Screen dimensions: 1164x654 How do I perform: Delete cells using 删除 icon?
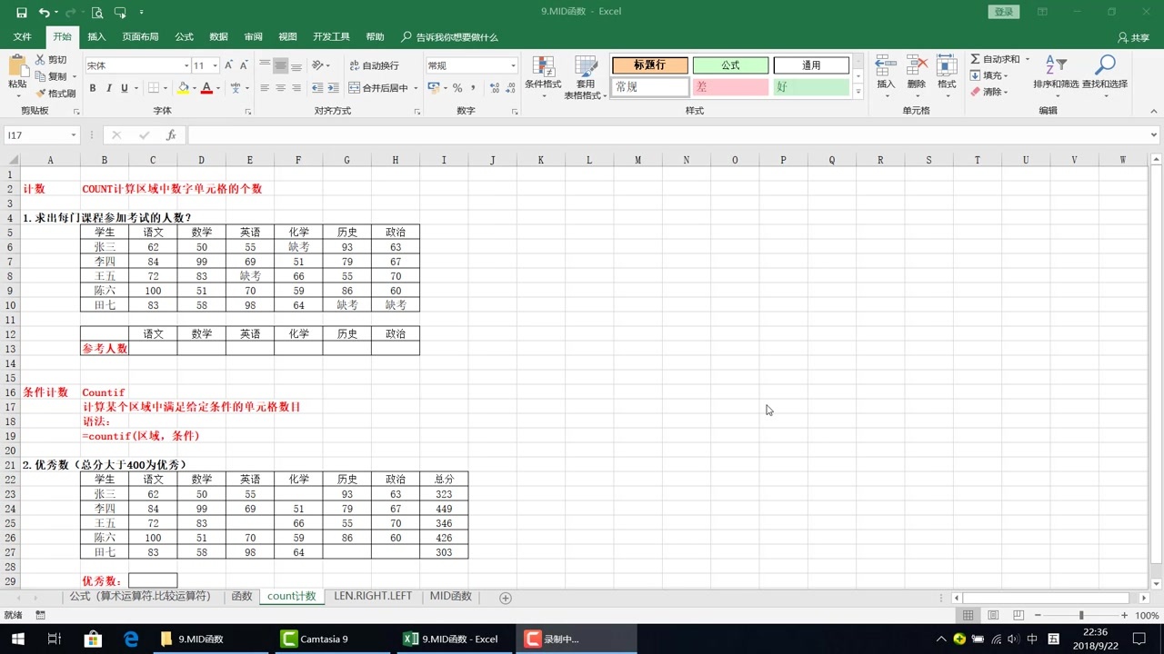(917, 73)
